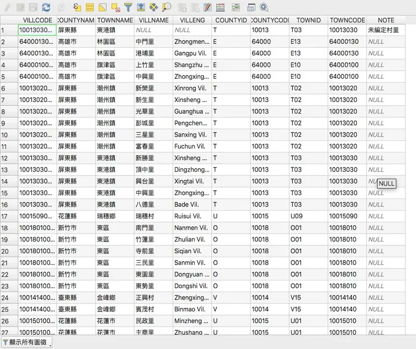Click the VILLNAME column header
Viewport: 416px width, 349px height.
tap(153, 20)
